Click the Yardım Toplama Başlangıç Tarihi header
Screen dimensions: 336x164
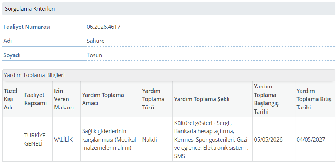(x=274, y=99)
